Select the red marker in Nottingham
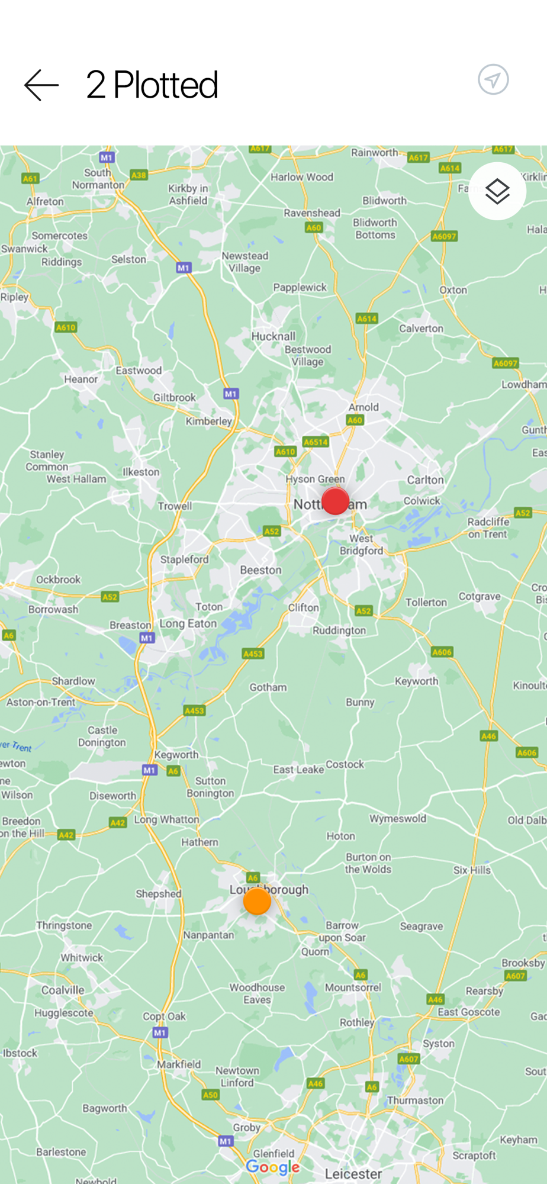 point(336,501)
